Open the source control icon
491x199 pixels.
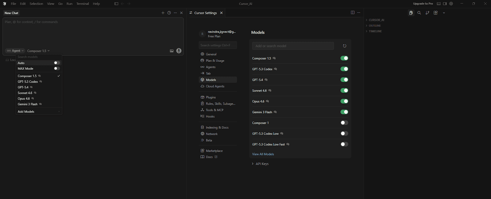427,13
